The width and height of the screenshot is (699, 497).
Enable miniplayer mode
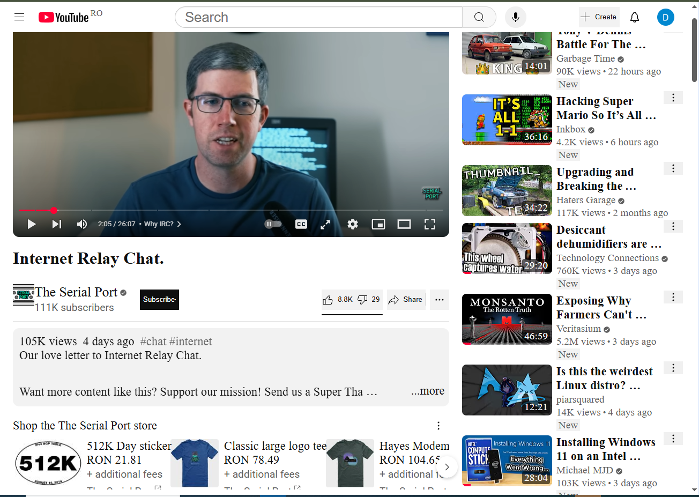(378, 224)
